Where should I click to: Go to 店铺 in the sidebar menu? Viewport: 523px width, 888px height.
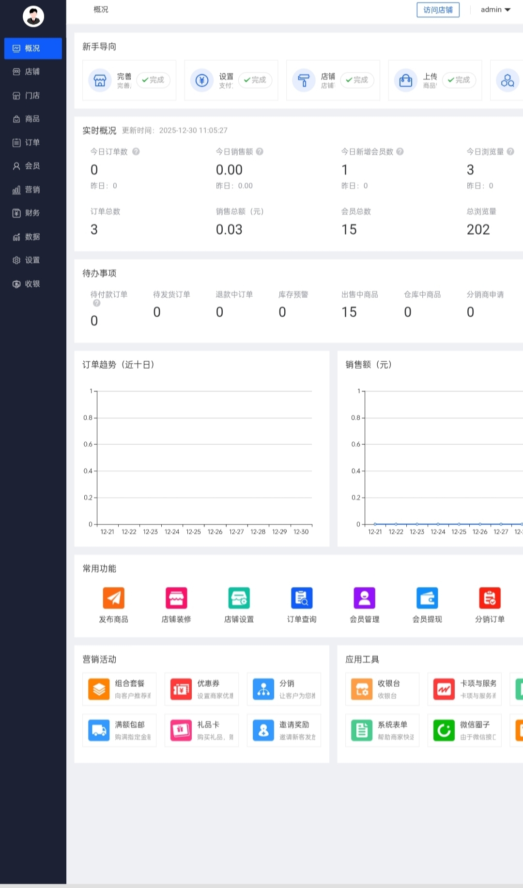click(33, 72)
